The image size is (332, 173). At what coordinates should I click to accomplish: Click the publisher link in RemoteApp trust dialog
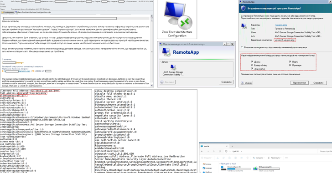click(x=281, y=25)
